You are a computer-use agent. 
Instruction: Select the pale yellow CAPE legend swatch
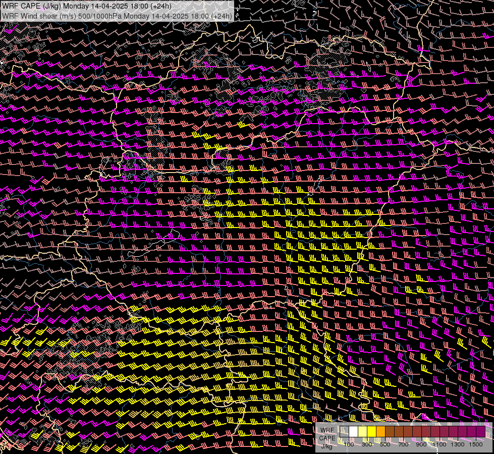tap(363, 431)
